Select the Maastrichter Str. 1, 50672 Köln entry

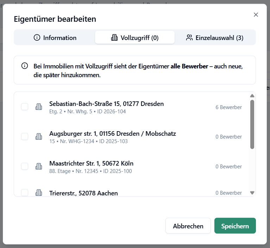click(91, 163)
